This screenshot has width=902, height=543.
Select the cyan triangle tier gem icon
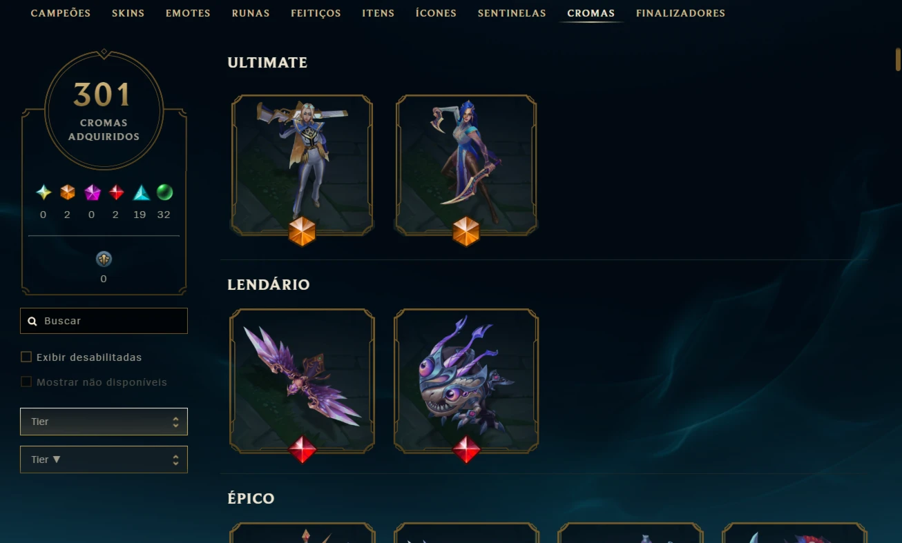[x=141, y=192]
